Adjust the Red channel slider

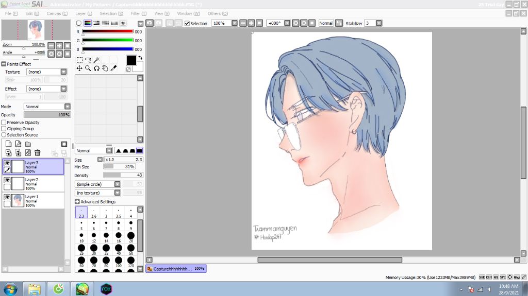point(108,31)
